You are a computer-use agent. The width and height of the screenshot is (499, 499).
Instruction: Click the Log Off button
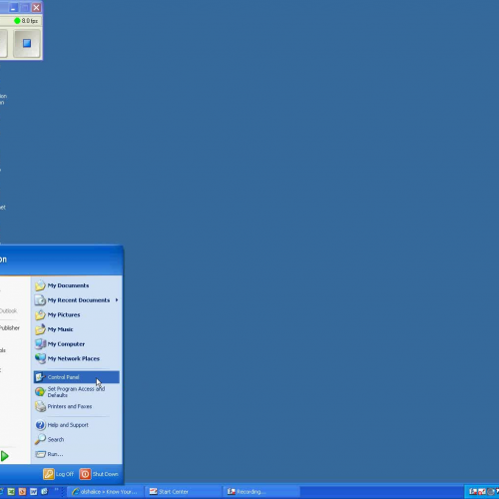(x=59, y=474)
